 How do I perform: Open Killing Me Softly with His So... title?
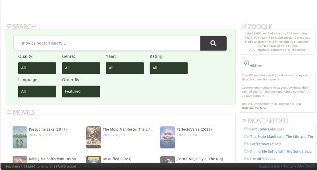coord(54,159)
